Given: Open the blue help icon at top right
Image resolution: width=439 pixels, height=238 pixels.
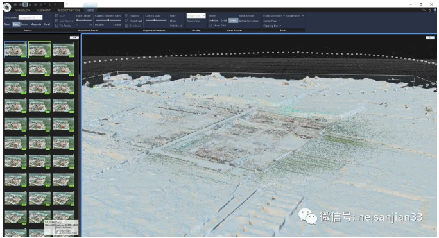Looking at the screenshot, I should point(435,10).
